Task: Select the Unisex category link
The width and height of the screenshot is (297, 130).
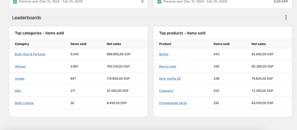Action: pyautogui.click(x=19, y=78)
